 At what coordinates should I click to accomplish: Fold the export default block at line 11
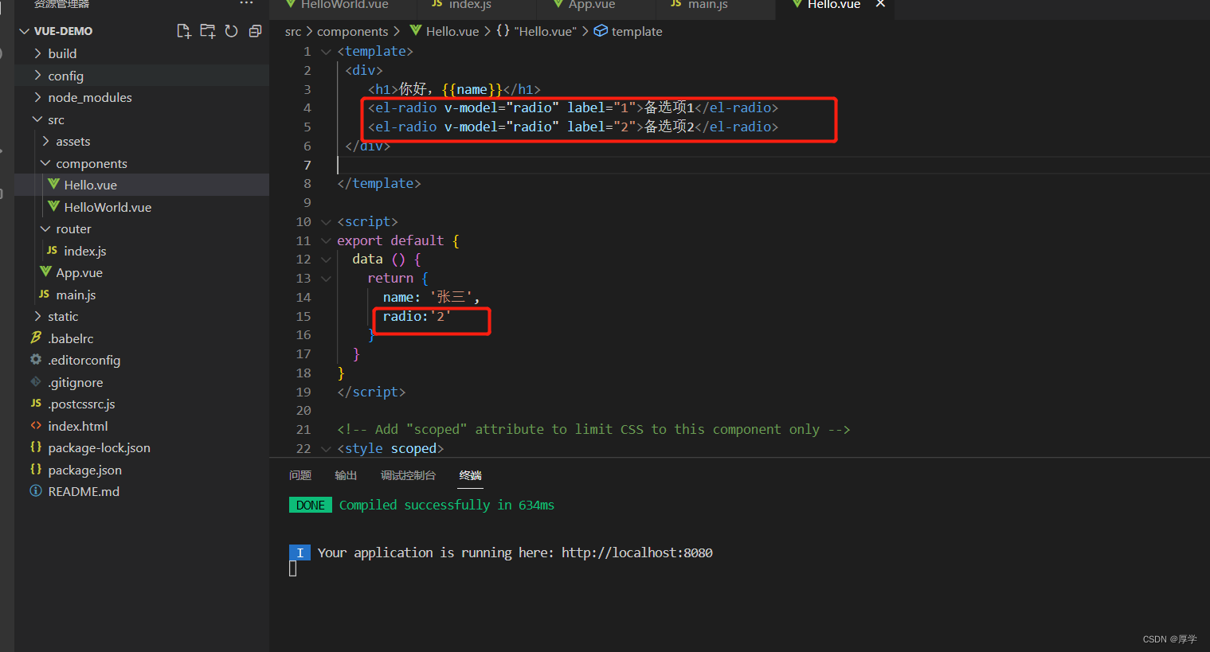(326, 240)
